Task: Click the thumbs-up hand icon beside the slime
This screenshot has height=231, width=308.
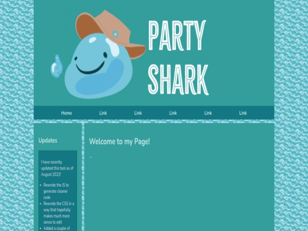Action: coord(56,66)
